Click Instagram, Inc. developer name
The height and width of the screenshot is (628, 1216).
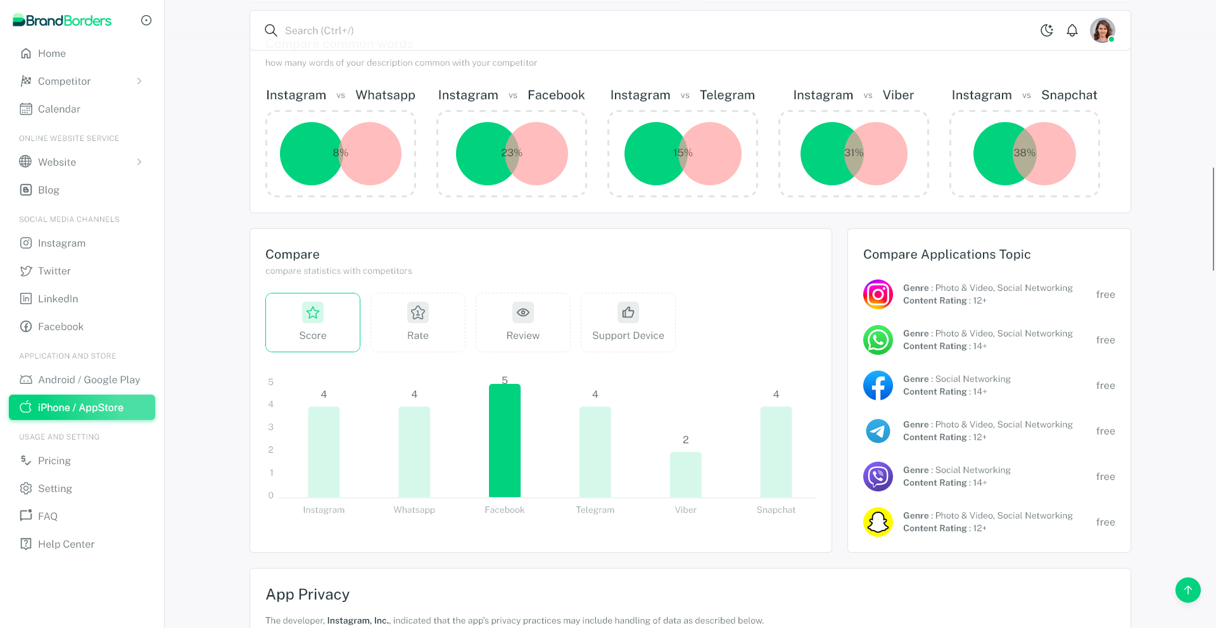click(358, 620)
